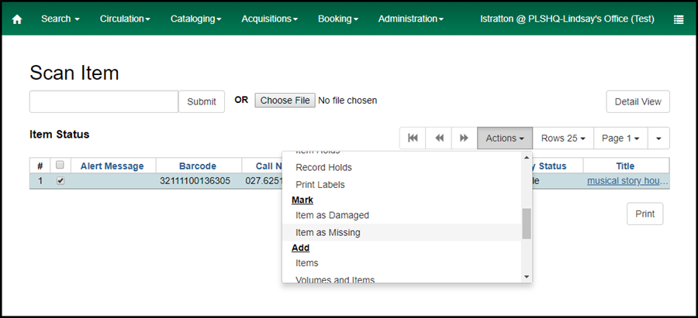Click lstratton workstation login label

[567, 19]
